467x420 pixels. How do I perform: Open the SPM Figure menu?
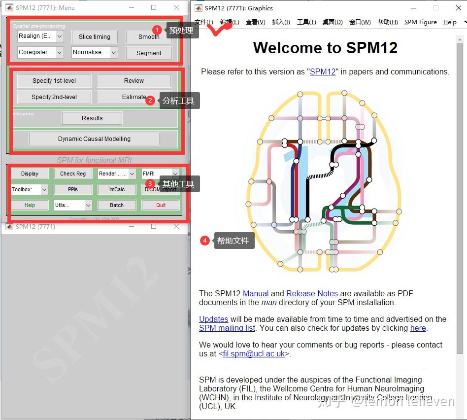pos(421,22)
